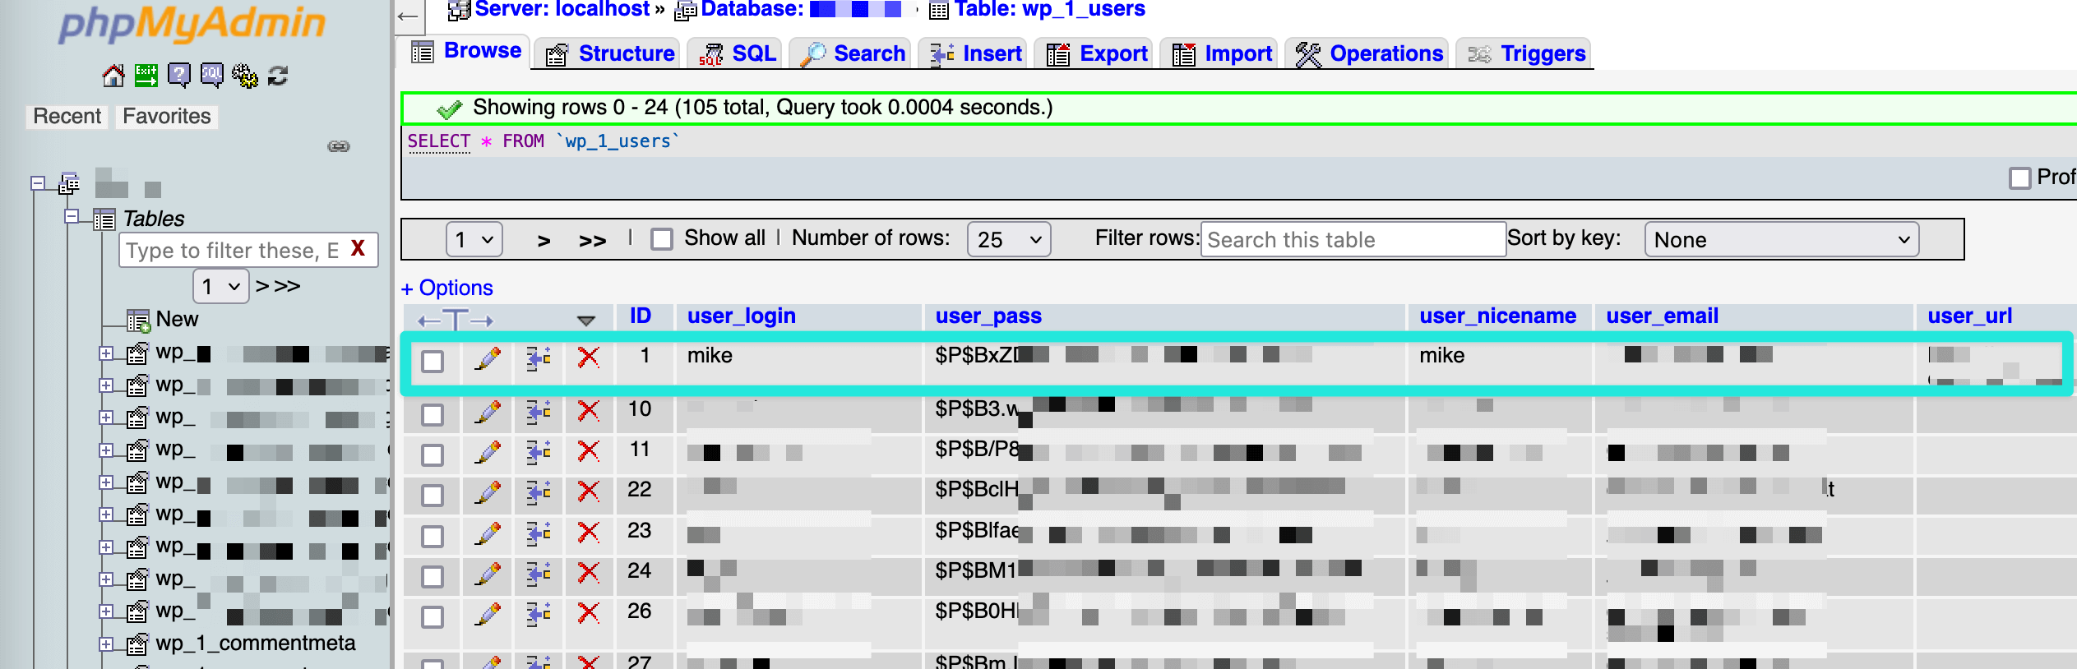Open the SQL documentation icon in sidebar
This screenshot has height=669, width=2077.
211,76
